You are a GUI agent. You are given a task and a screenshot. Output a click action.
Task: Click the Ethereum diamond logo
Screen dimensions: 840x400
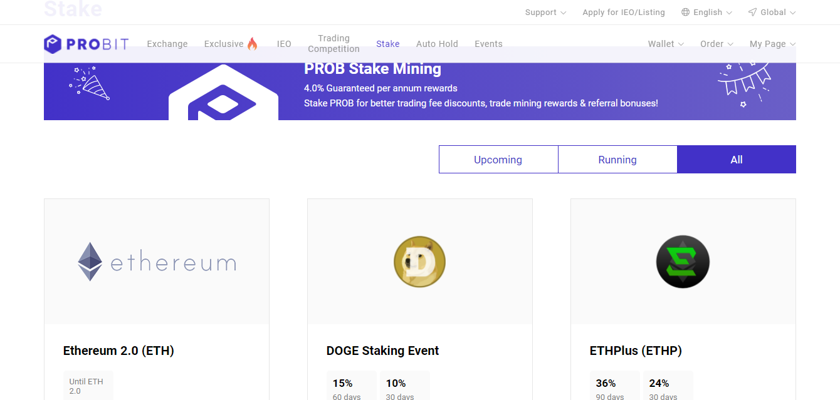pos(90,262)
